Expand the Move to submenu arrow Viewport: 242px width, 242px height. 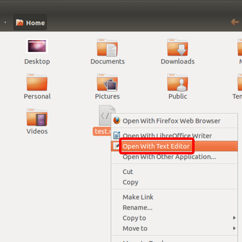pos(234,228)
